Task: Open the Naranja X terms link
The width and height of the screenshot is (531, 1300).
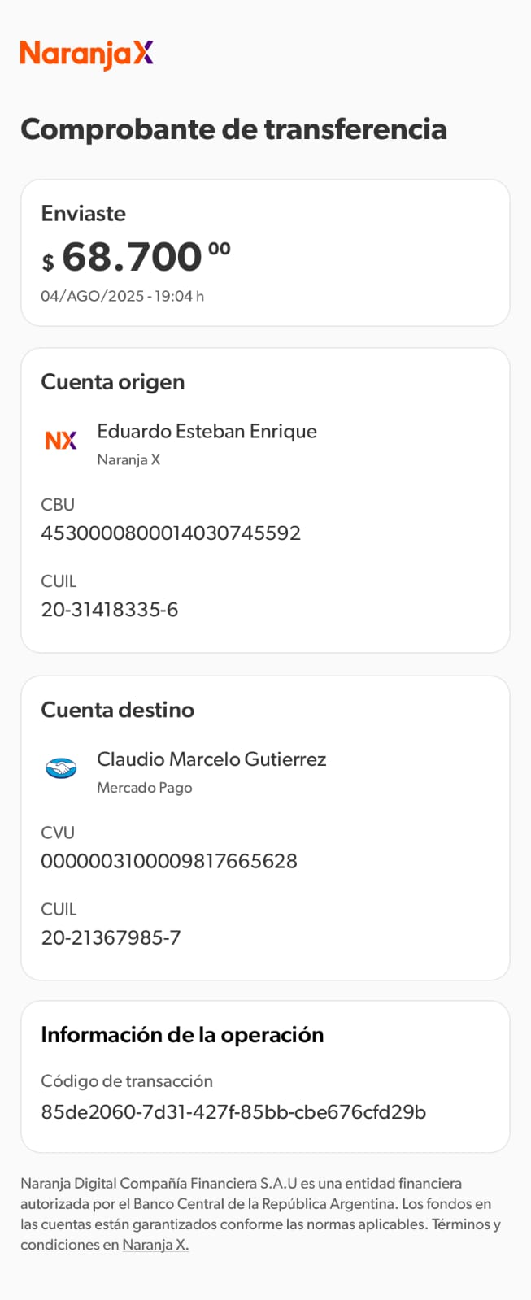Action: click(x=155, y=1245)
